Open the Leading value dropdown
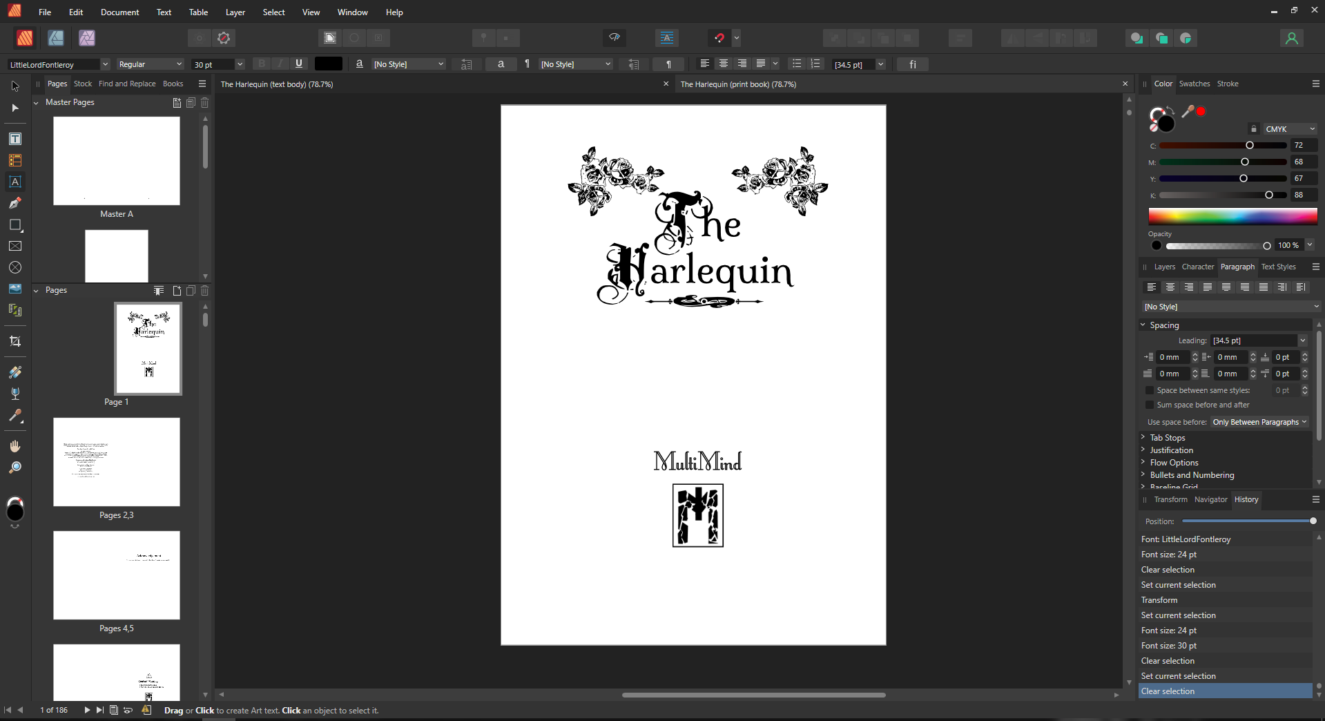1325x721 pixels. [1302, 340]
